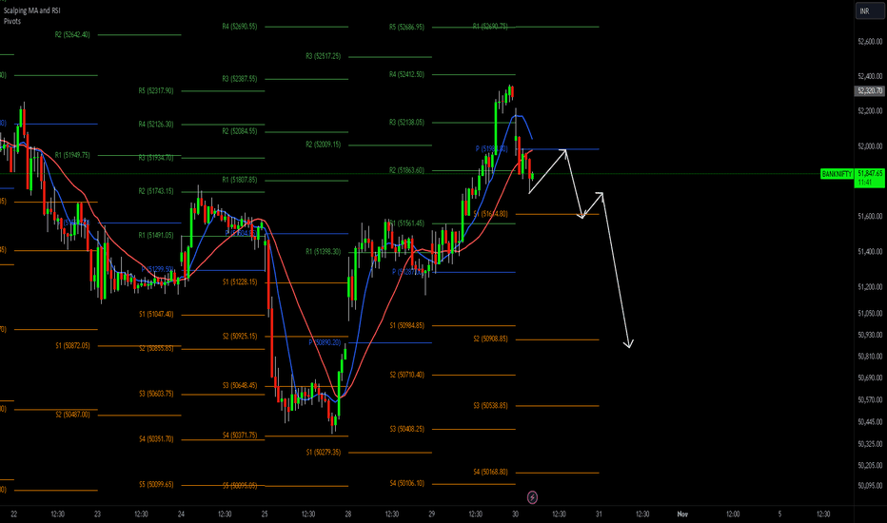Click the 50,095.00 price scale value

(870, 485)
